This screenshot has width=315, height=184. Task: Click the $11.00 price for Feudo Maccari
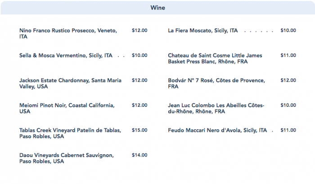288,130
